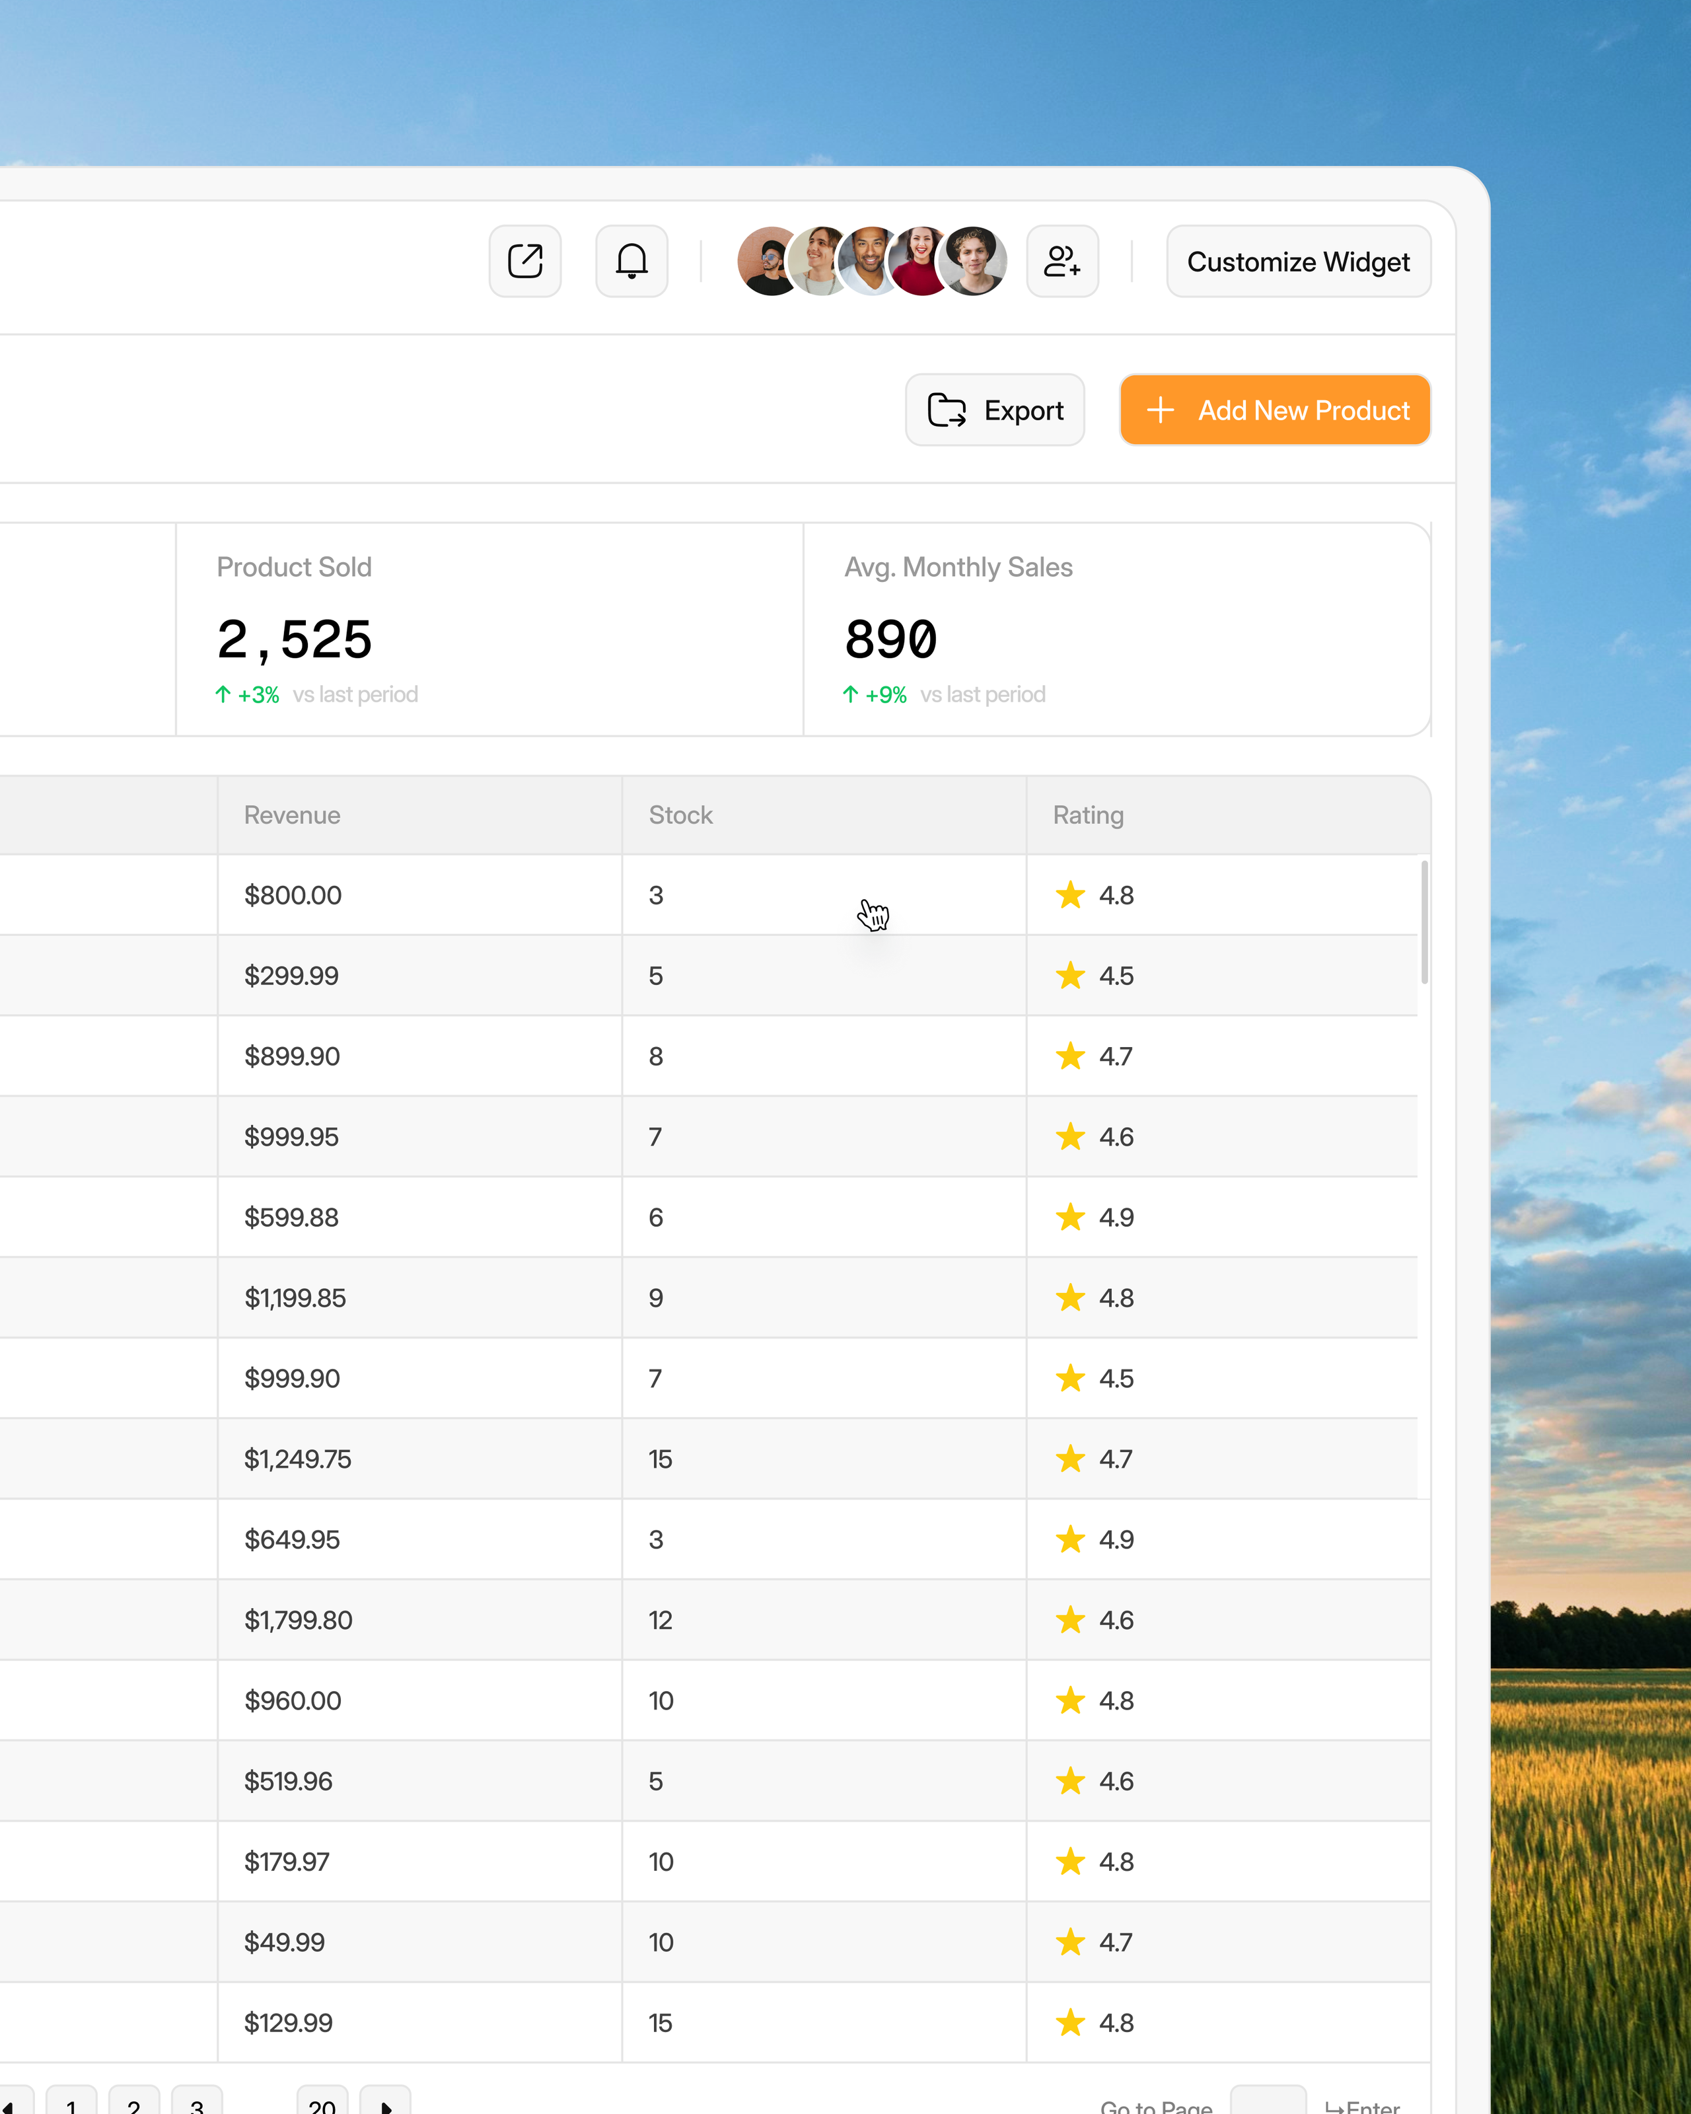Click the star icon in the $999.95 row

click(1069, 1136)
